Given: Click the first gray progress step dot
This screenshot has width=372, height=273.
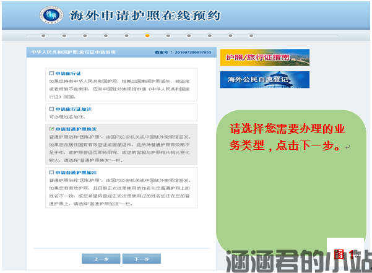Looking at the screenshot, I should click(x=43, y=35).
